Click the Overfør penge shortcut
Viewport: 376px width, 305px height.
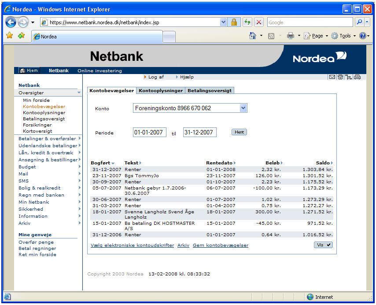[36, 242]
